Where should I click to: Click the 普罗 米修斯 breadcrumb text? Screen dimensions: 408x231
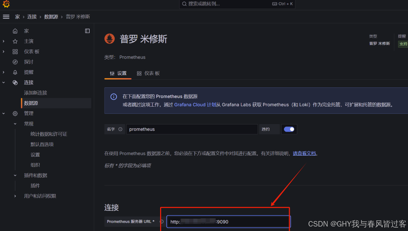[x=78, y=17]
